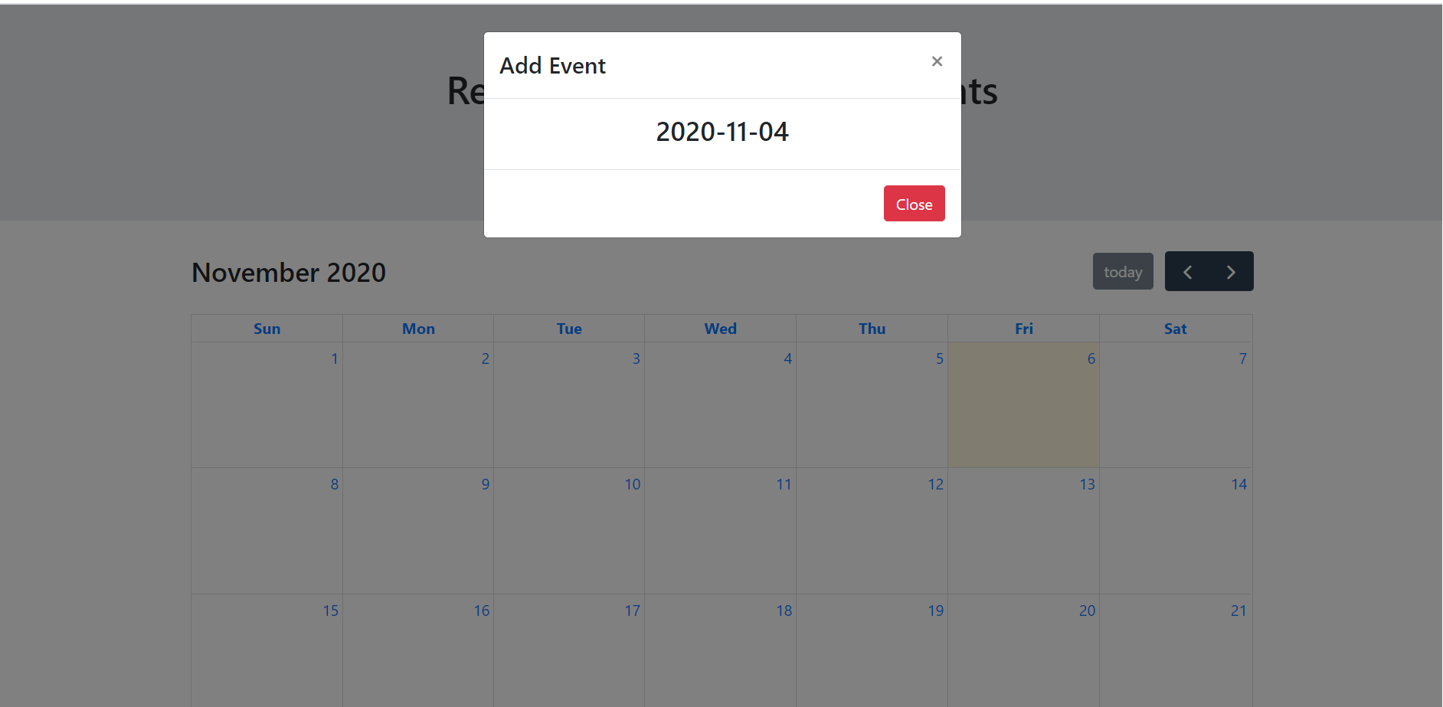1443x707 pixels.
Task: Select the date text 2020-11-04 in the modal
Action: (x=722, y=131)
